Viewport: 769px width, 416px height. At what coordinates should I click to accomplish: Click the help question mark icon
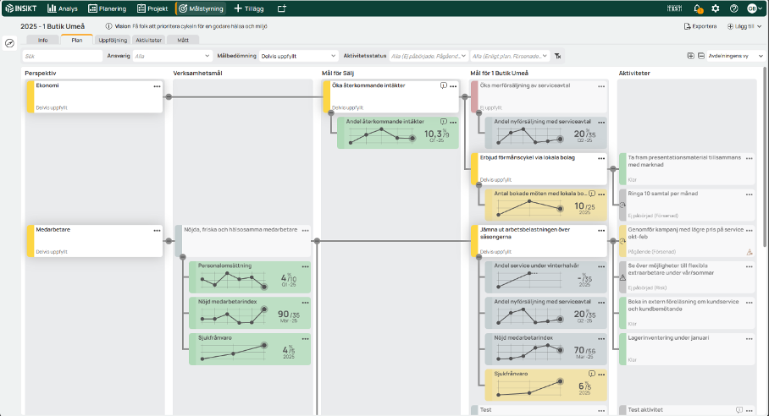pos(733,8)
